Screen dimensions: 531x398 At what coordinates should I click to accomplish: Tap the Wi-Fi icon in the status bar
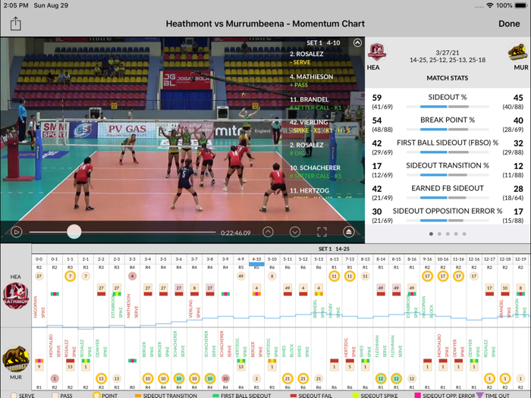pos(489,5)
